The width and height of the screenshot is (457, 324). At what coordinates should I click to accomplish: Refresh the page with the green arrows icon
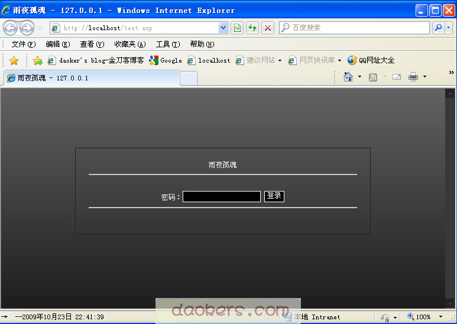tap(252, 28)
